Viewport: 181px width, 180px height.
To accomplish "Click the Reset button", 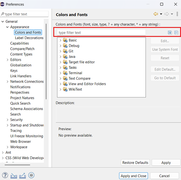I will point(165,58).
